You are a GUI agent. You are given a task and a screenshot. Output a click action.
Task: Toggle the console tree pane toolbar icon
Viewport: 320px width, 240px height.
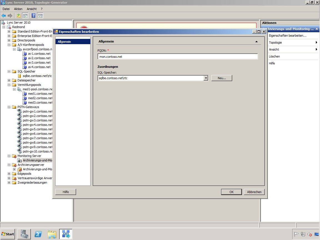25,16
